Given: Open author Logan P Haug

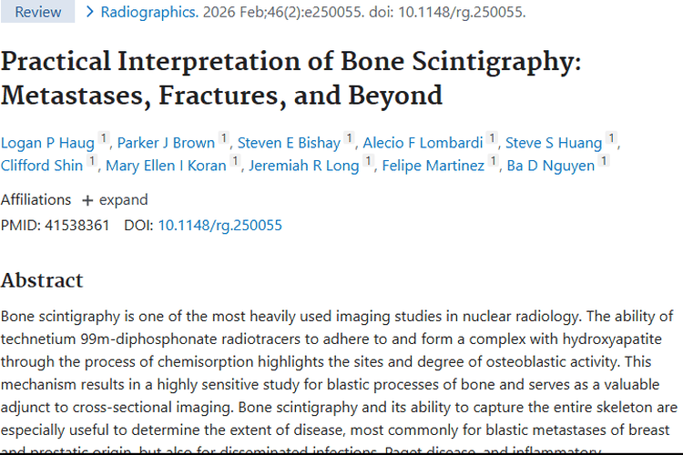Looking at the screenshot, I should [x=47, y=143].
